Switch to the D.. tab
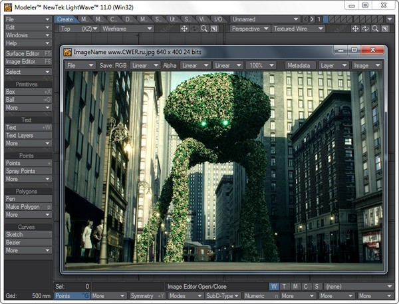Image resolution: width=399 pixels, height=304 pixels. point(128,19)
